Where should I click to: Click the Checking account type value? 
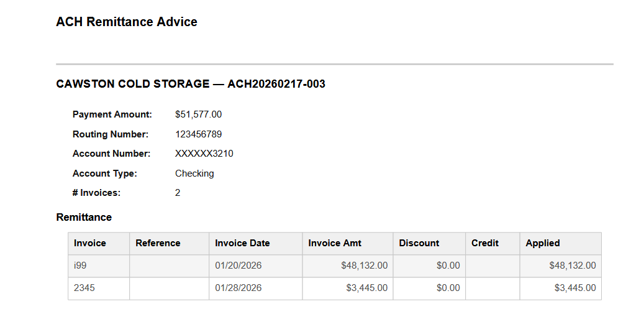click(x=194, y=173)
